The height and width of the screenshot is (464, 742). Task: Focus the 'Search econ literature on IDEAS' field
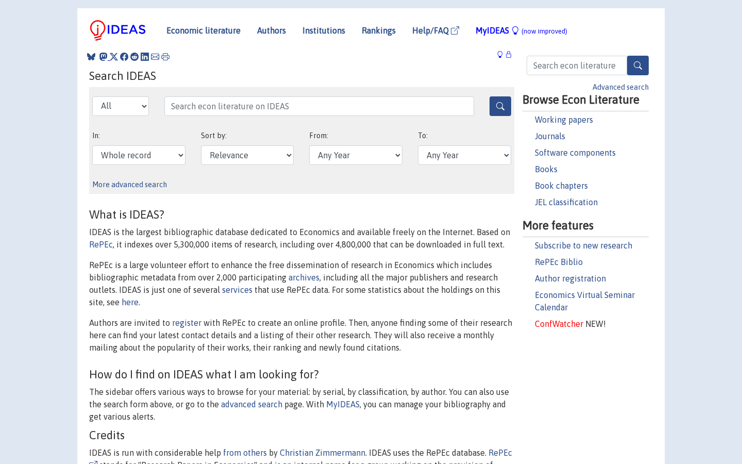(319, 106)
